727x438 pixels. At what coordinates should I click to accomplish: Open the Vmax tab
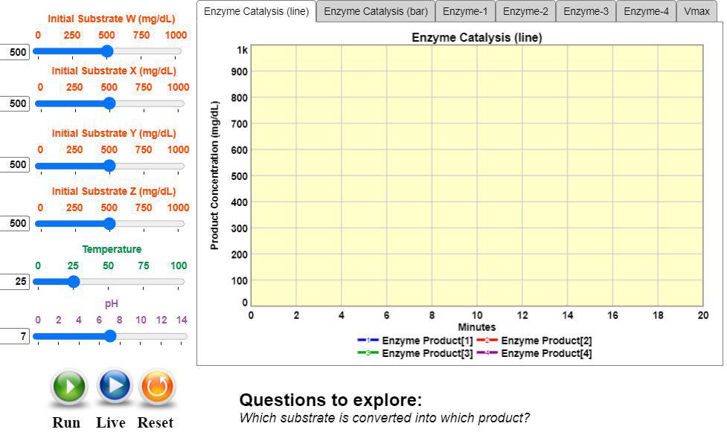696,11
